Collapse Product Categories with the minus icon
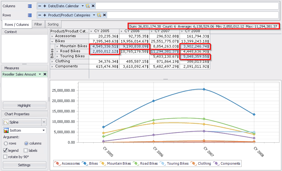The height and width of the screenshot is (171, 282). tap(40, 15)
